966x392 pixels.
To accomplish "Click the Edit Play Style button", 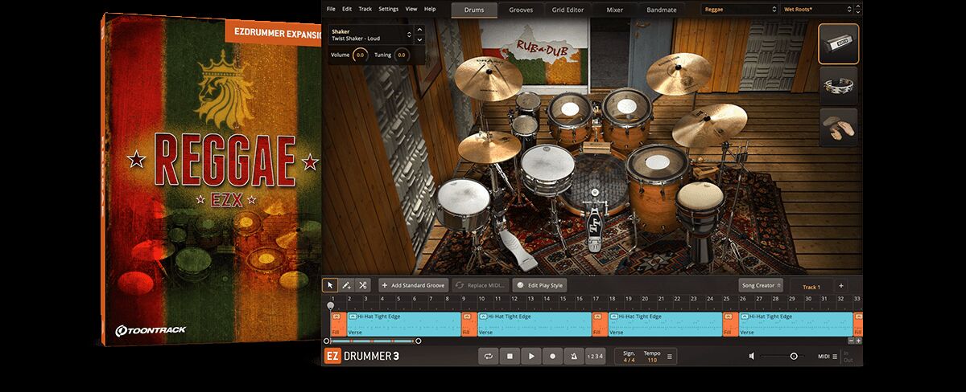I will click(x=540, y=285).
